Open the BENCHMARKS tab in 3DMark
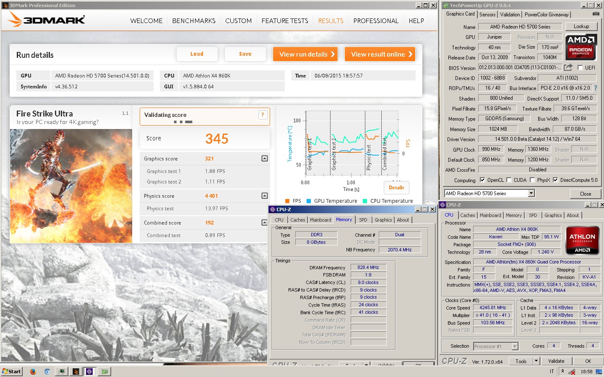This screenshot has width=604, height=377. tap(194, 21)
